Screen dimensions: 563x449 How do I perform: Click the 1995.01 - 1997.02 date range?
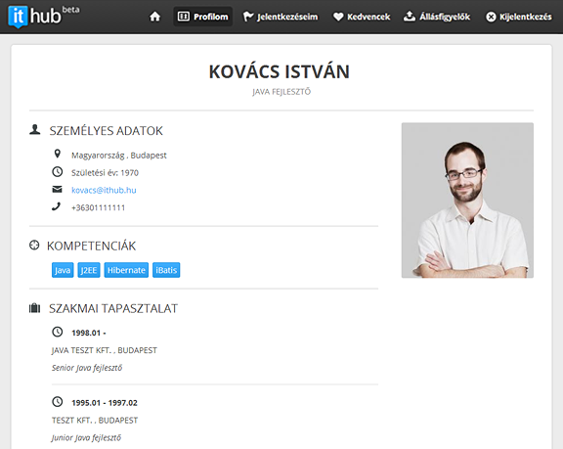pos(105,403)
